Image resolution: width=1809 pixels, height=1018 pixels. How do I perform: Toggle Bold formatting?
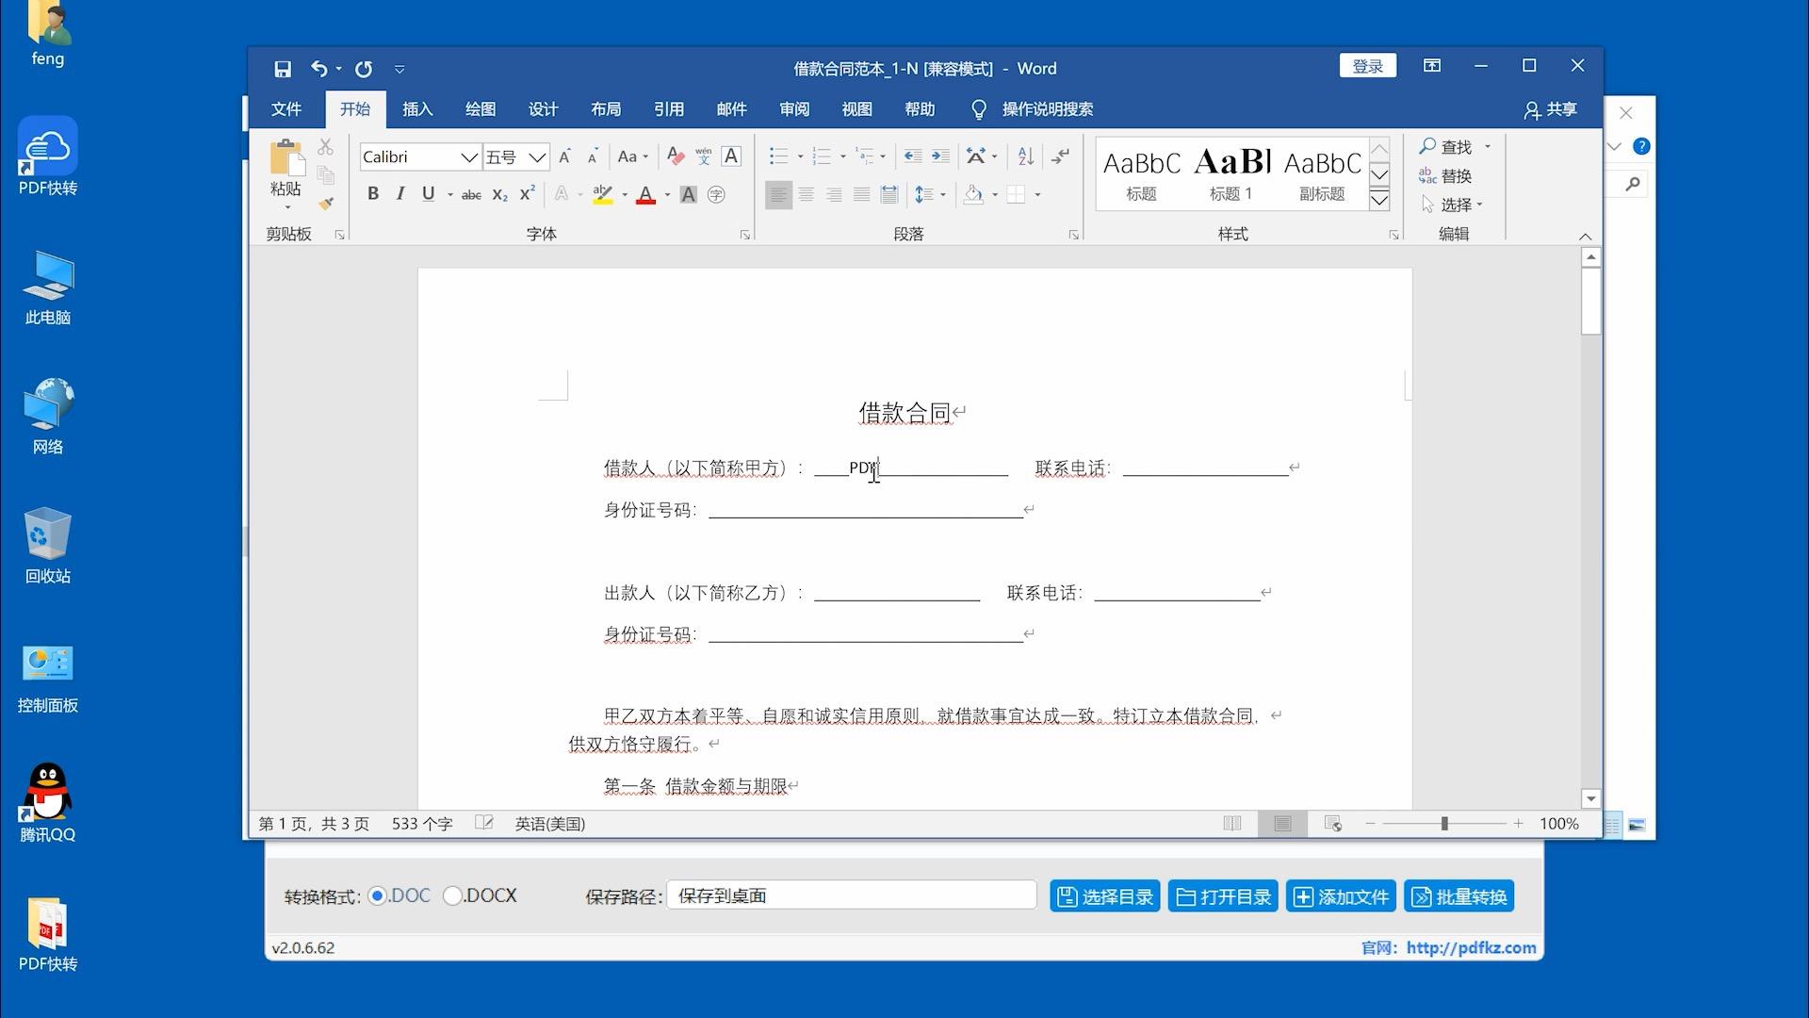tap(373, 194)
